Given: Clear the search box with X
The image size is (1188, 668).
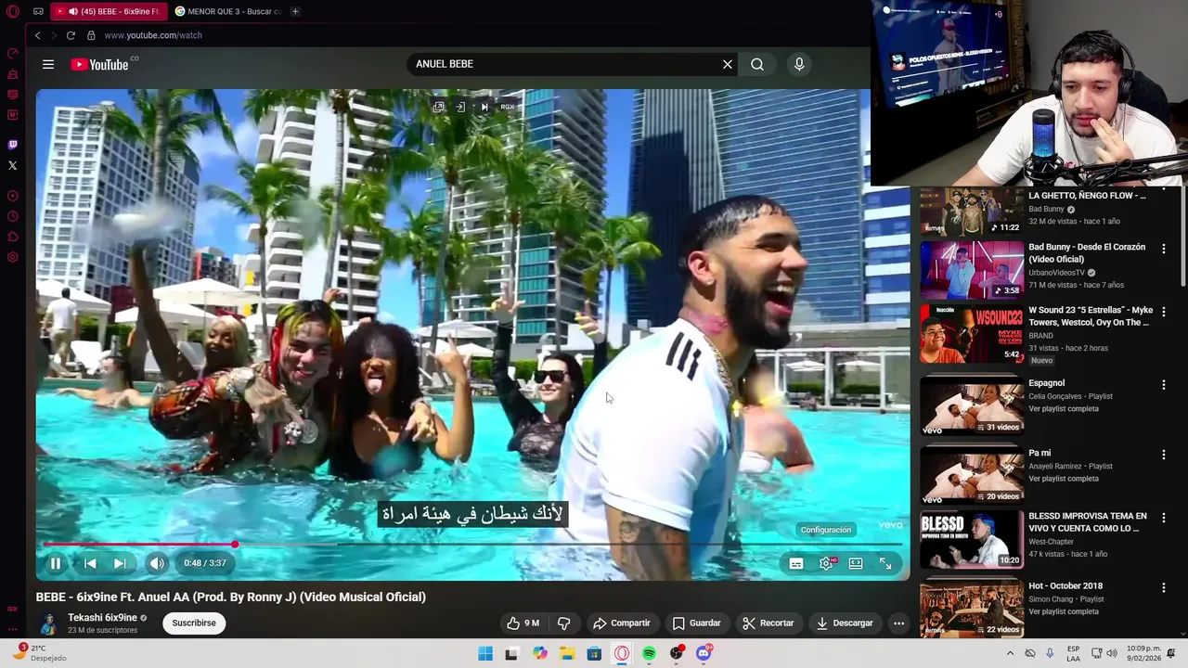Looking at the screenshot, I should (x=728, y=64).
